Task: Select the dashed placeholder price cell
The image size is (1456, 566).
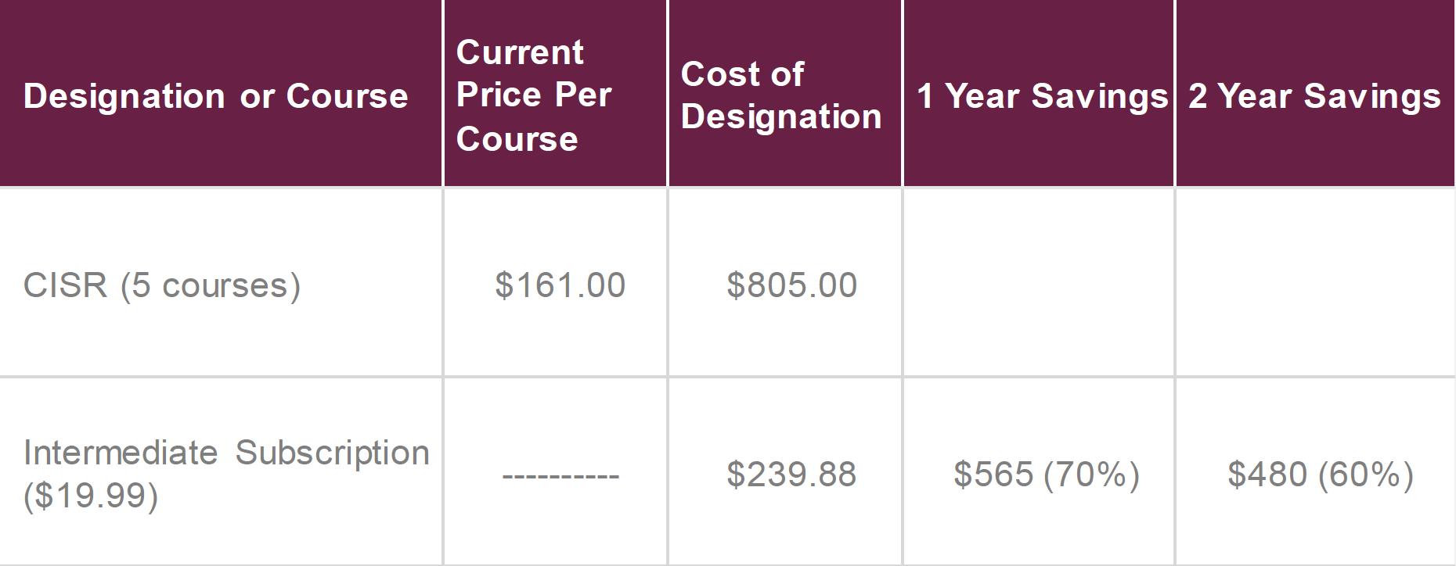Action: 555,471
